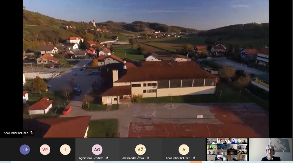293x163 pixels.
Task: Click muted mic icon beside Agnieszka Grodzka
Action: [x=107, y=158]
